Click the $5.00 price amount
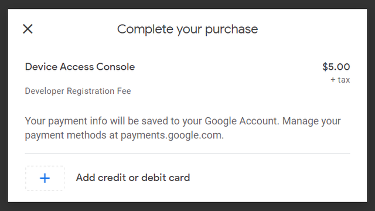Screen dimensions: 375x211 tap(336, 67)
